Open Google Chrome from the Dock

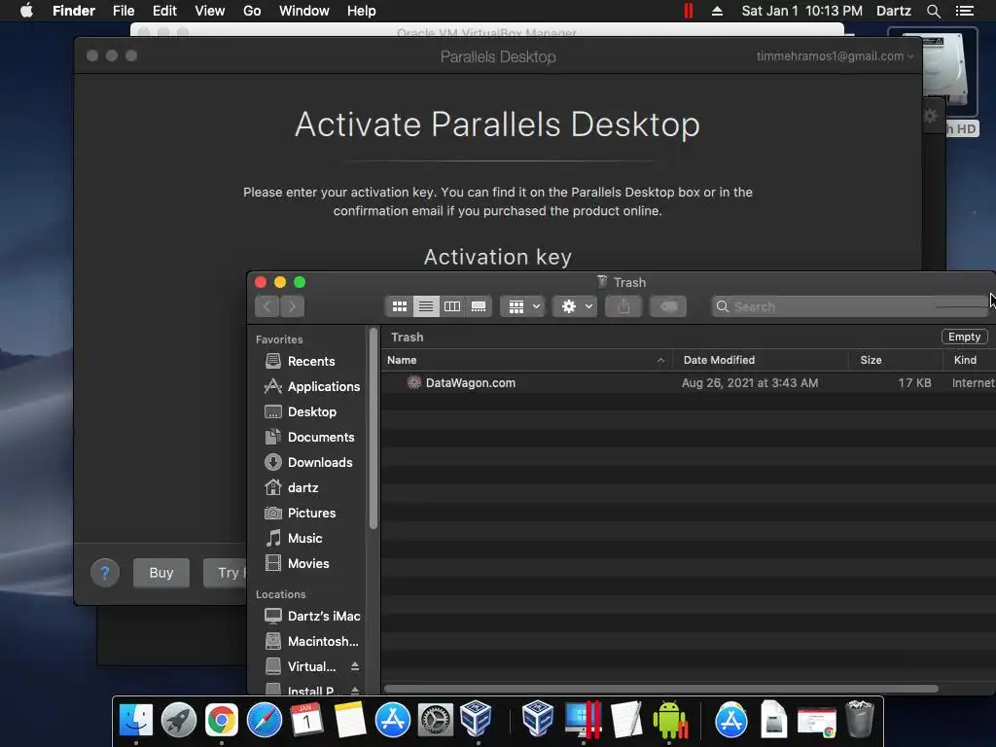click(x=221, y=721)
